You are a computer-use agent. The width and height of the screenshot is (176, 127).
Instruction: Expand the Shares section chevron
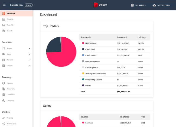point(30,48)
